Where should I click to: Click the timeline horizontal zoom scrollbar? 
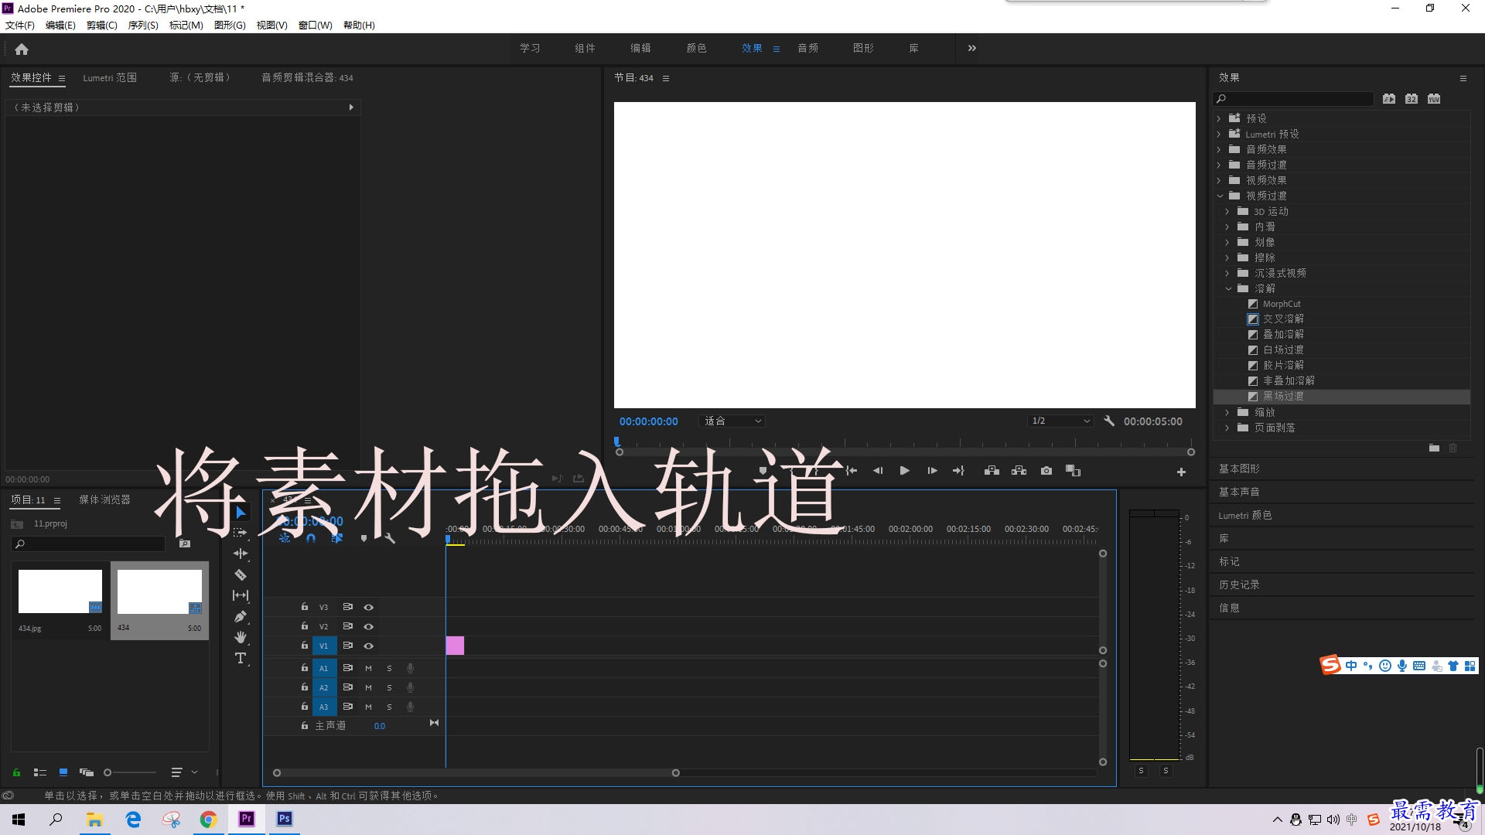tap(476, 772)
